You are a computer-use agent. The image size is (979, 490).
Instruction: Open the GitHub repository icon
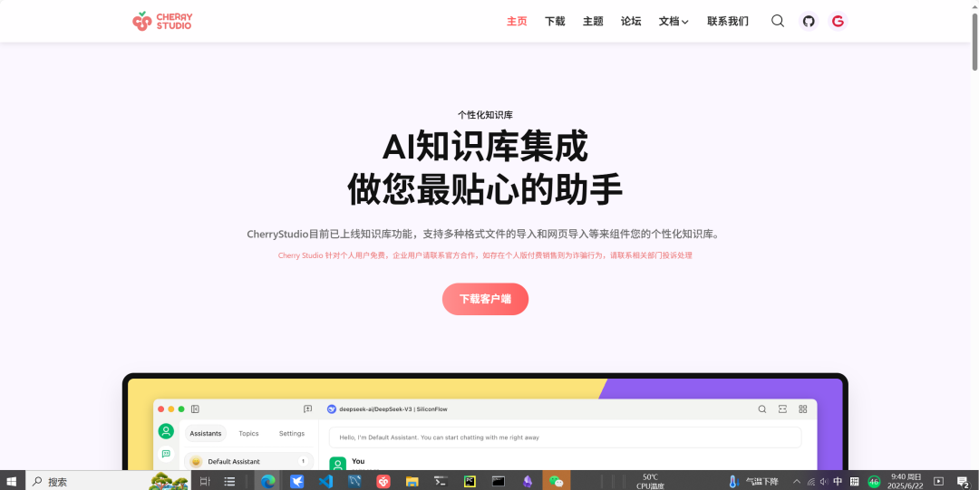point(809,21)
